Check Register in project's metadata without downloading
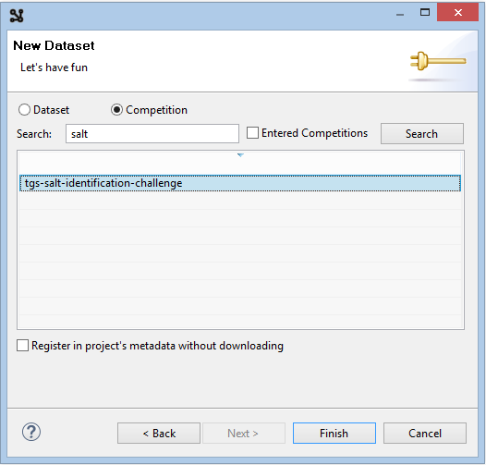The image size is (486, 465). point(22,346)
